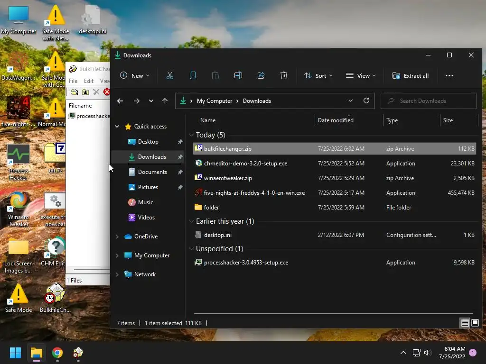Select the item named folder

coord(335,208)
